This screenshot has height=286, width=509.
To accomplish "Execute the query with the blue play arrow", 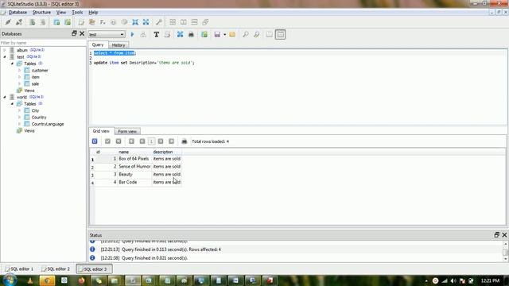I will (x=132, y=34).
